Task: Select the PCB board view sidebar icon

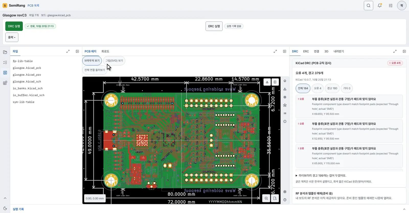Action: click(5, 73)
